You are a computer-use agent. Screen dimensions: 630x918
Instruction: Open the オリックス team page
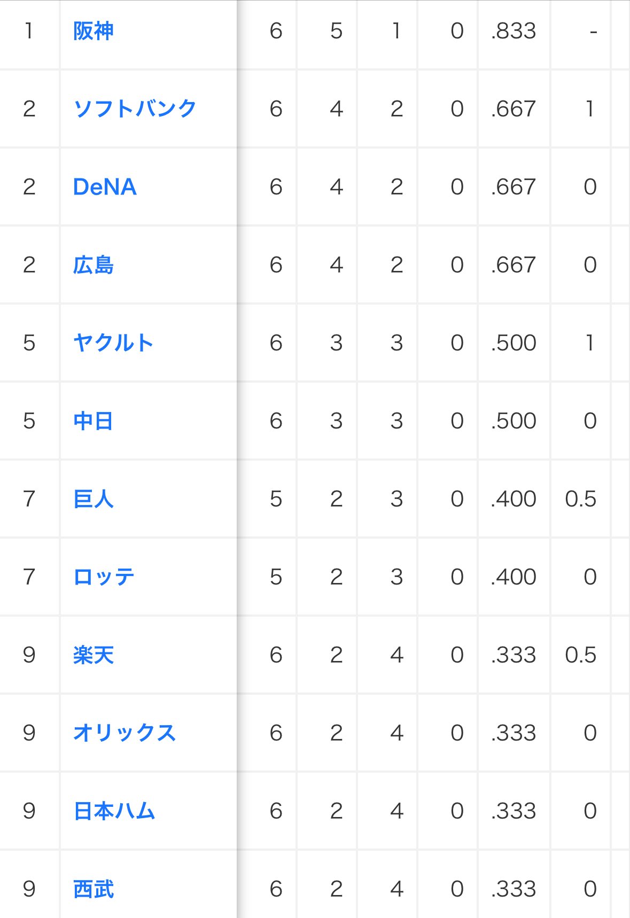pos(124,733)
